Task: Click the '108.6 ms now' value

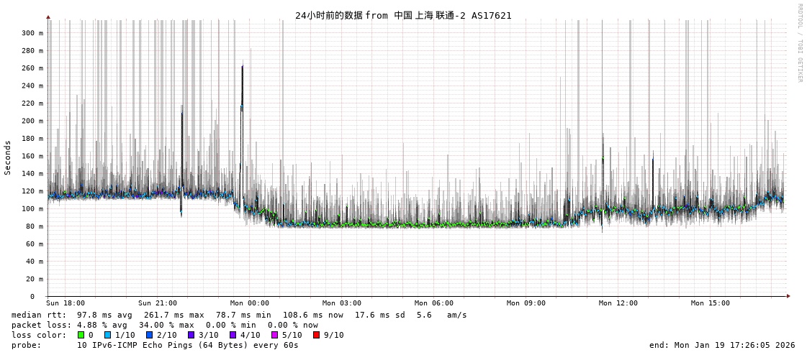Action: pyautogui.click(x=313, y=315)
